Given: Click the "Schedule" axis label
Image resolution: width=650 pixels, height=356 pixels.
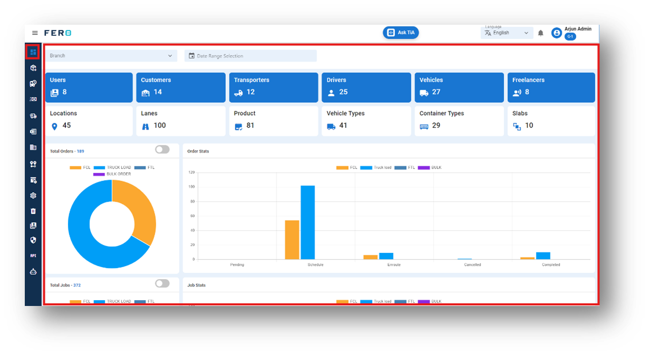Looking at the screenshot, I should point(316,264).
